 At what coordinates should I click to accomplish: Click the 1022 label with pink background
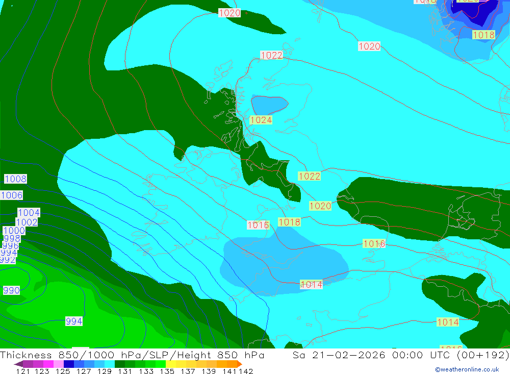click(x=272, y=55)
